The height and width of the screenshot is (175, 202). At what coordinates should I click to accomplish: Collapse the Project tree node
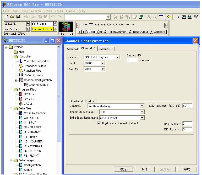(6, 47)
